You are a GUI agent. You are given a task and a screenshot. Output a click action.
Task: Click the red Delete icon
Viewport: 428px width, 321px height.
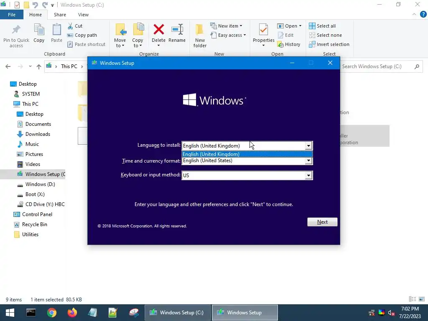[158, 30]
